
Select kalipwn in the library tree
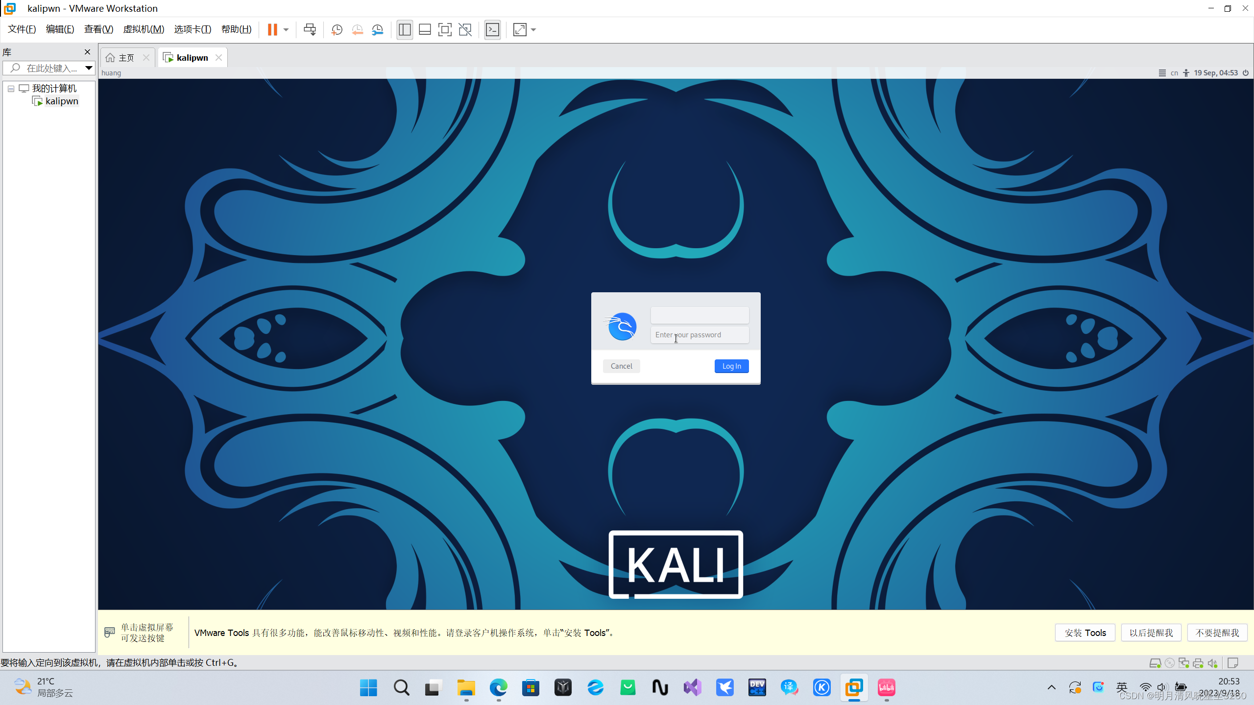click(62, 101)
